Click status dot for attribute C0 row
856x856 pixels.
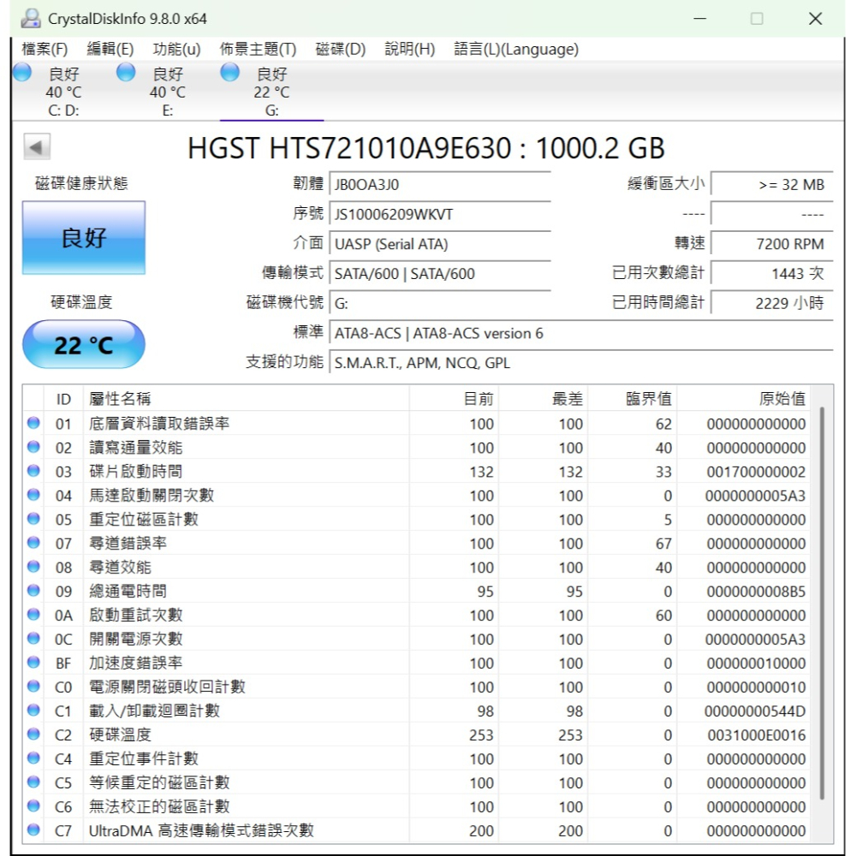33,687
